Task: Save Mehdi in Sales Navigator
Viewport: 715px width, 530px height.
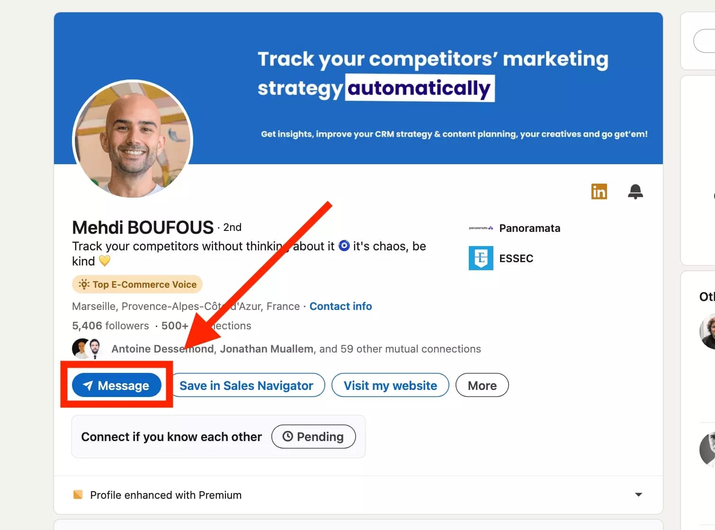Action: coord(247,385)
